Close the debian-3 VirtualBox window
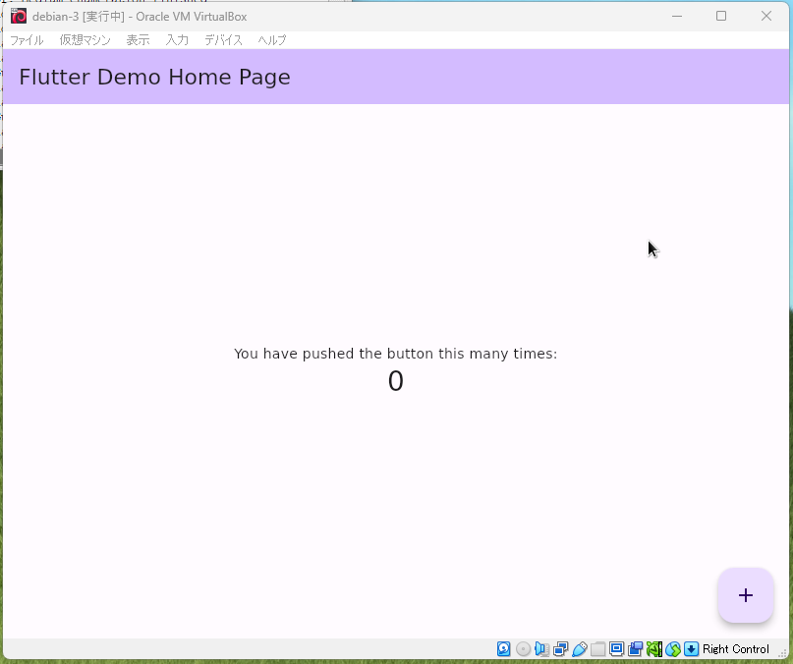Screen dimensions: 793x664 (x=766, y=16)
